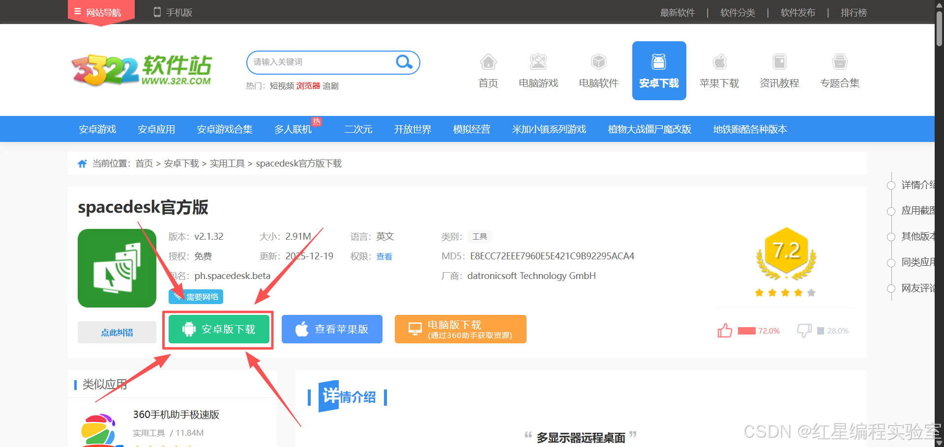Search hot keyword 浏览器

pos(308,85)
